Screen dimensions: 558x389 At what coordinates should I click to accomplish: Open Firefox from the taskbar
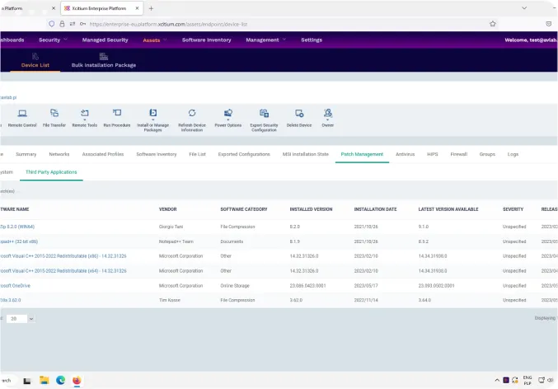(77, 381)
